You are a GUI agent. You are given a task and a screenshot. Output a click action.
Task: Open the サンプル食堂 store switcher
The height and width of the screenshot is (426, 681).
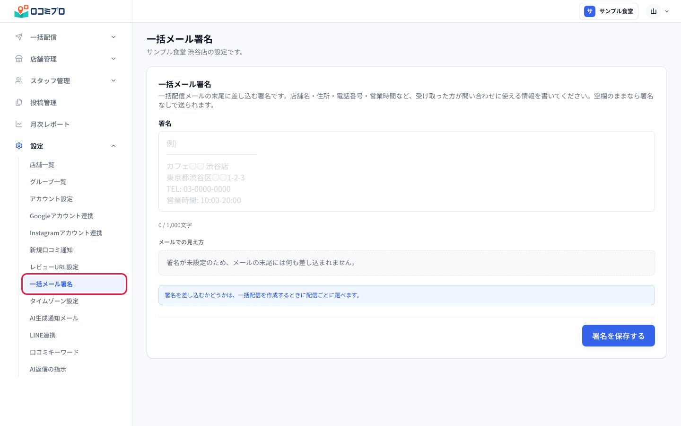(x=609, y=11)
